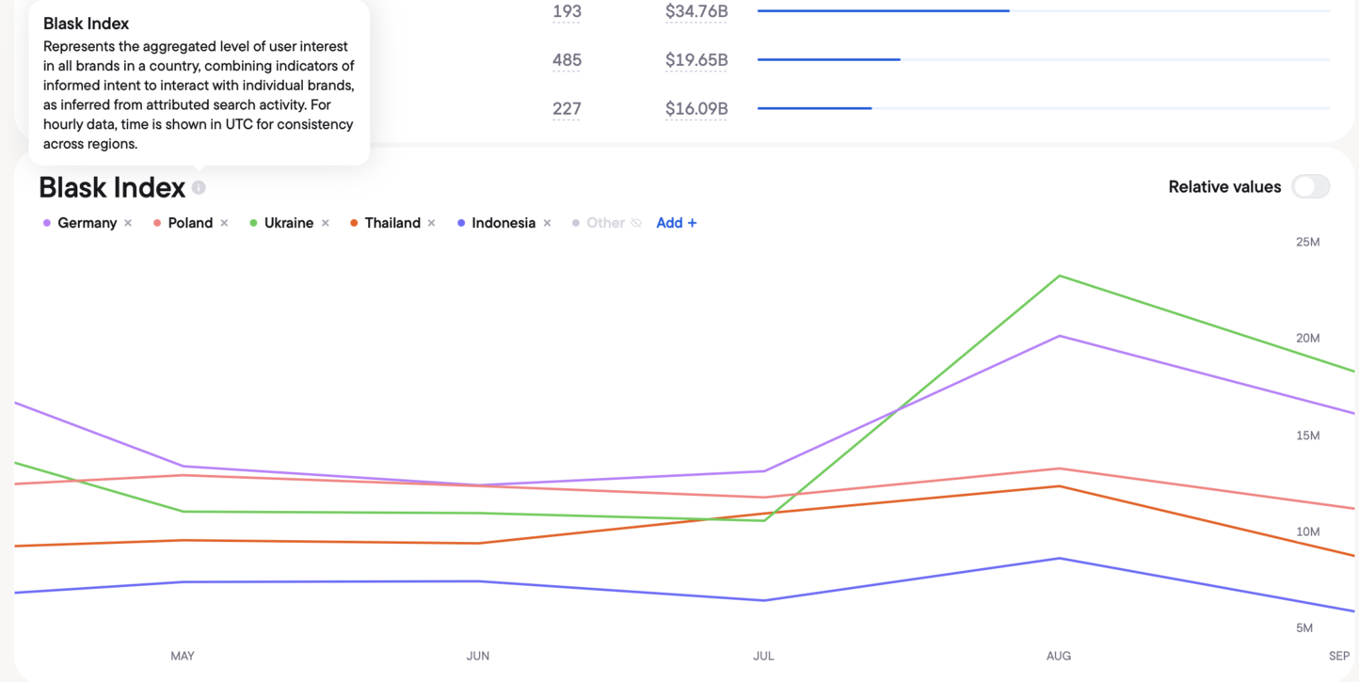Select the Thailand legend label
The width and height of the screenshot is (1359, 682).
392,223
